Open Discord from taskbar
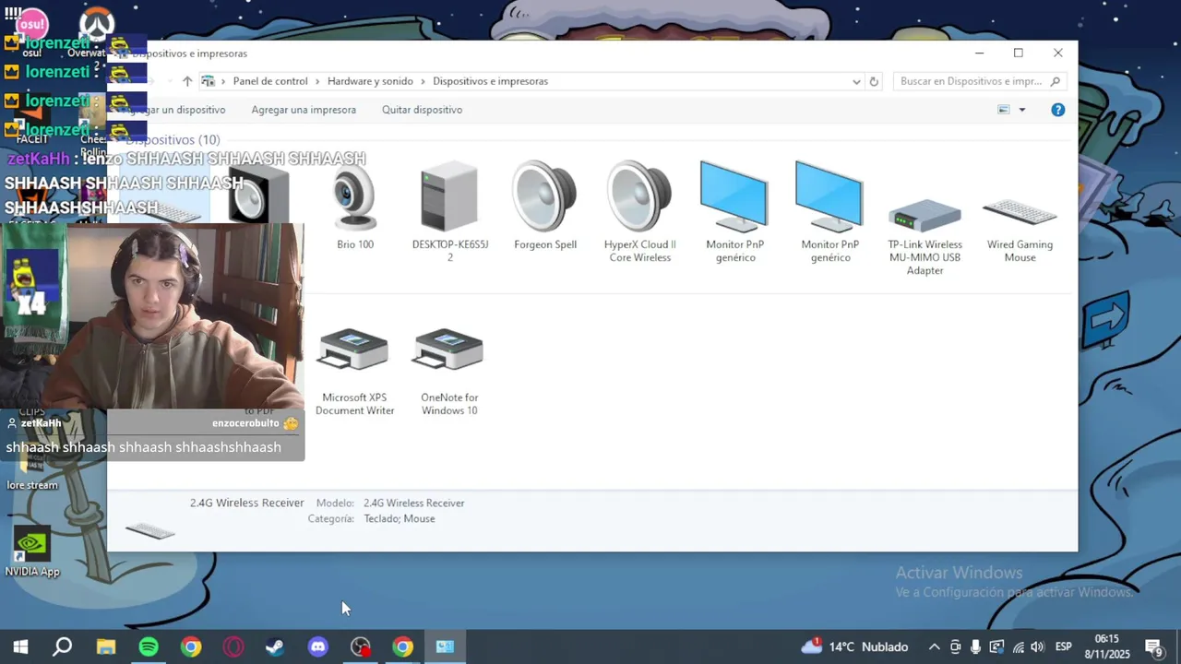 click(318, 646)
